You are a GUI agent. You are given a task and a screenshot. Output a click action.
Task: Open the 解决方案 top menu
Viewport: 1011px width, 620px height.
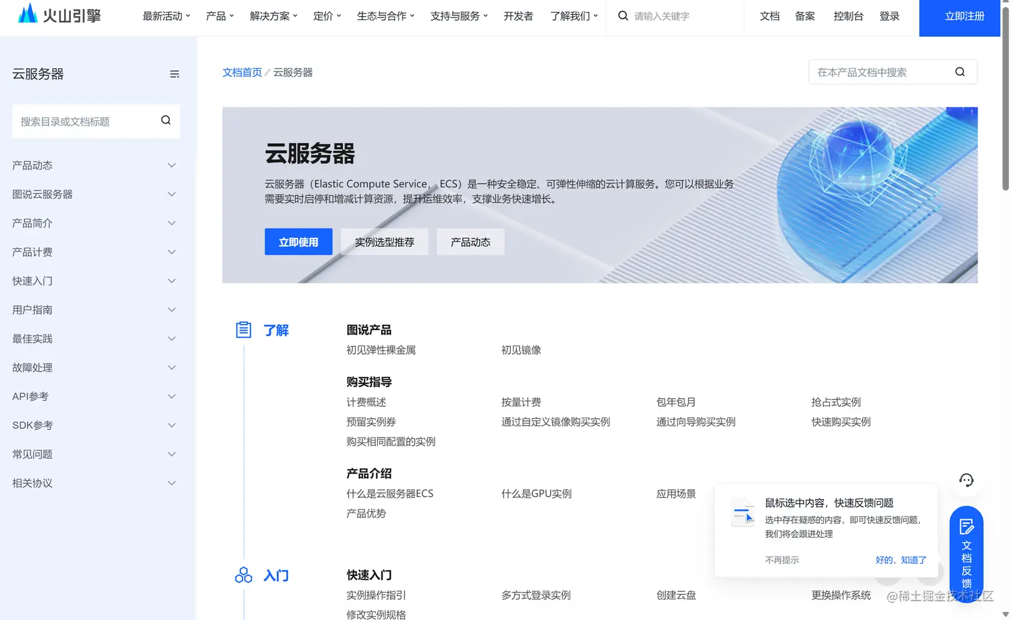tap(273, 16)
